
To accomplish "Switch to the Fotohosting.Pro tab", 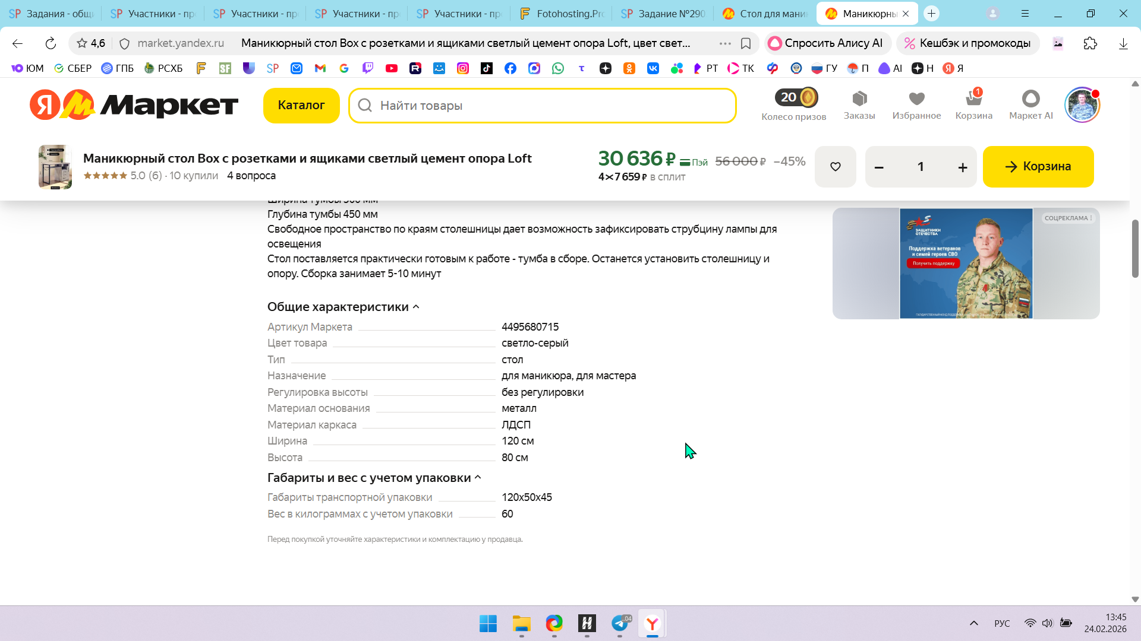I will pyautogui.click(x=561, y=14).
